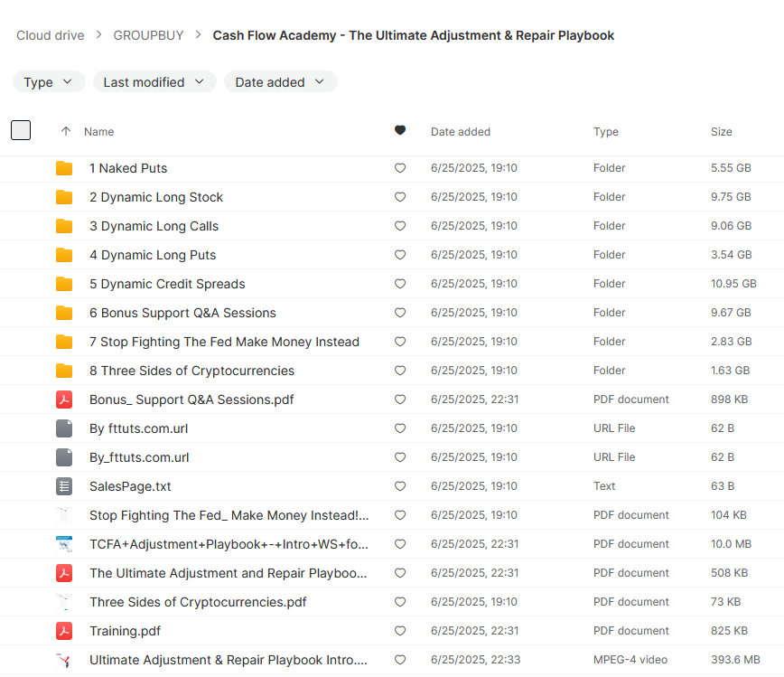Favorite the Three Sides of Cryptocurrencies.pdf file
The image size is (784, 677).
[400, 602]
